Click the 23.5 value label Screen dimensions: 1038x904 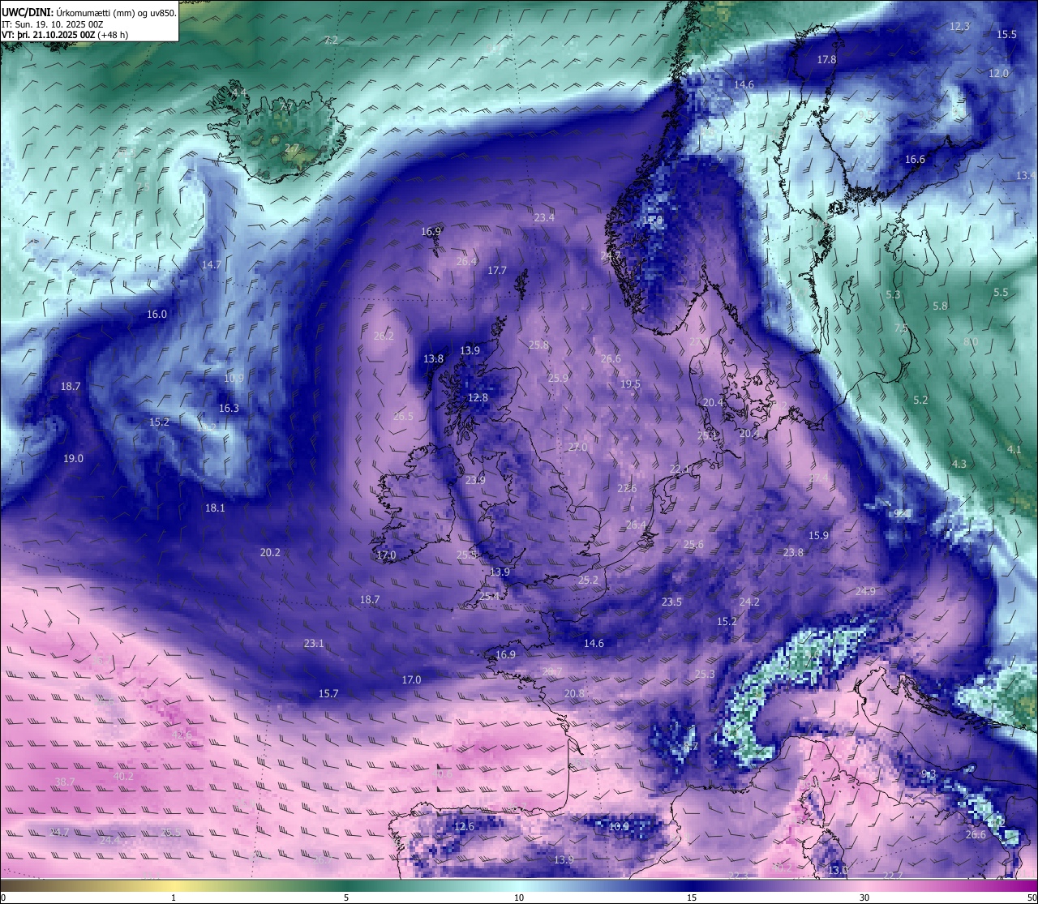pyautogui.click(x=671, y=602)
